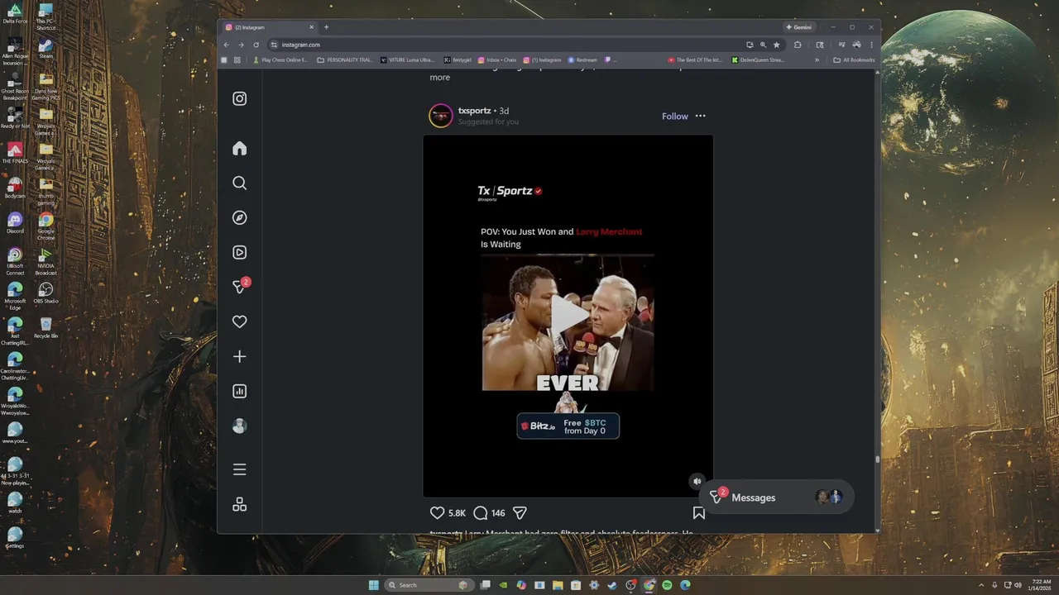This screenshot has height=595, width=1059.
Task: Click the taskbar Search box
Action: [429, 585]
